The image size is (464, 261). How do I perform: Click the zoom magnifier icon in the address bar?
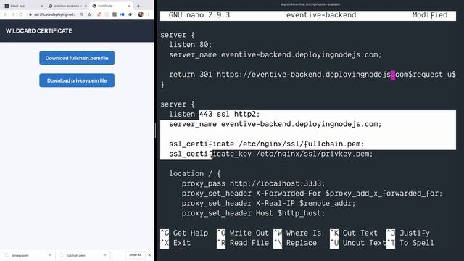click(x=82, y=14)
